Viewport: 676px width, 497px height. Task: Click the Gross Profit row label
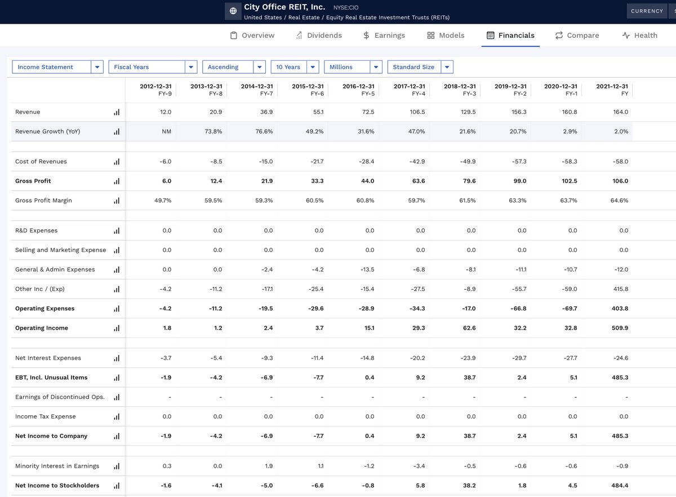33,181
